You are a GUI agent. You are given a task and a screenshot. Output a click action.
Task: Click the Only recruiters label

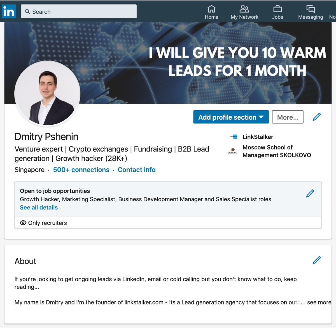48,223
